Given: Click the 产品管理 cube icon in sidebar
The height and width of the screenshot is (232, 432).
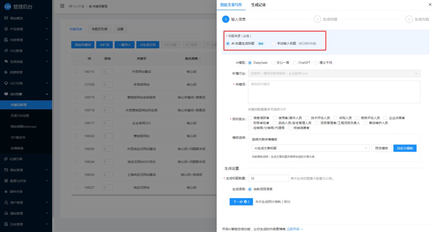Looking at the screenshot, I should pyautogui.click(x=6, y=29).
